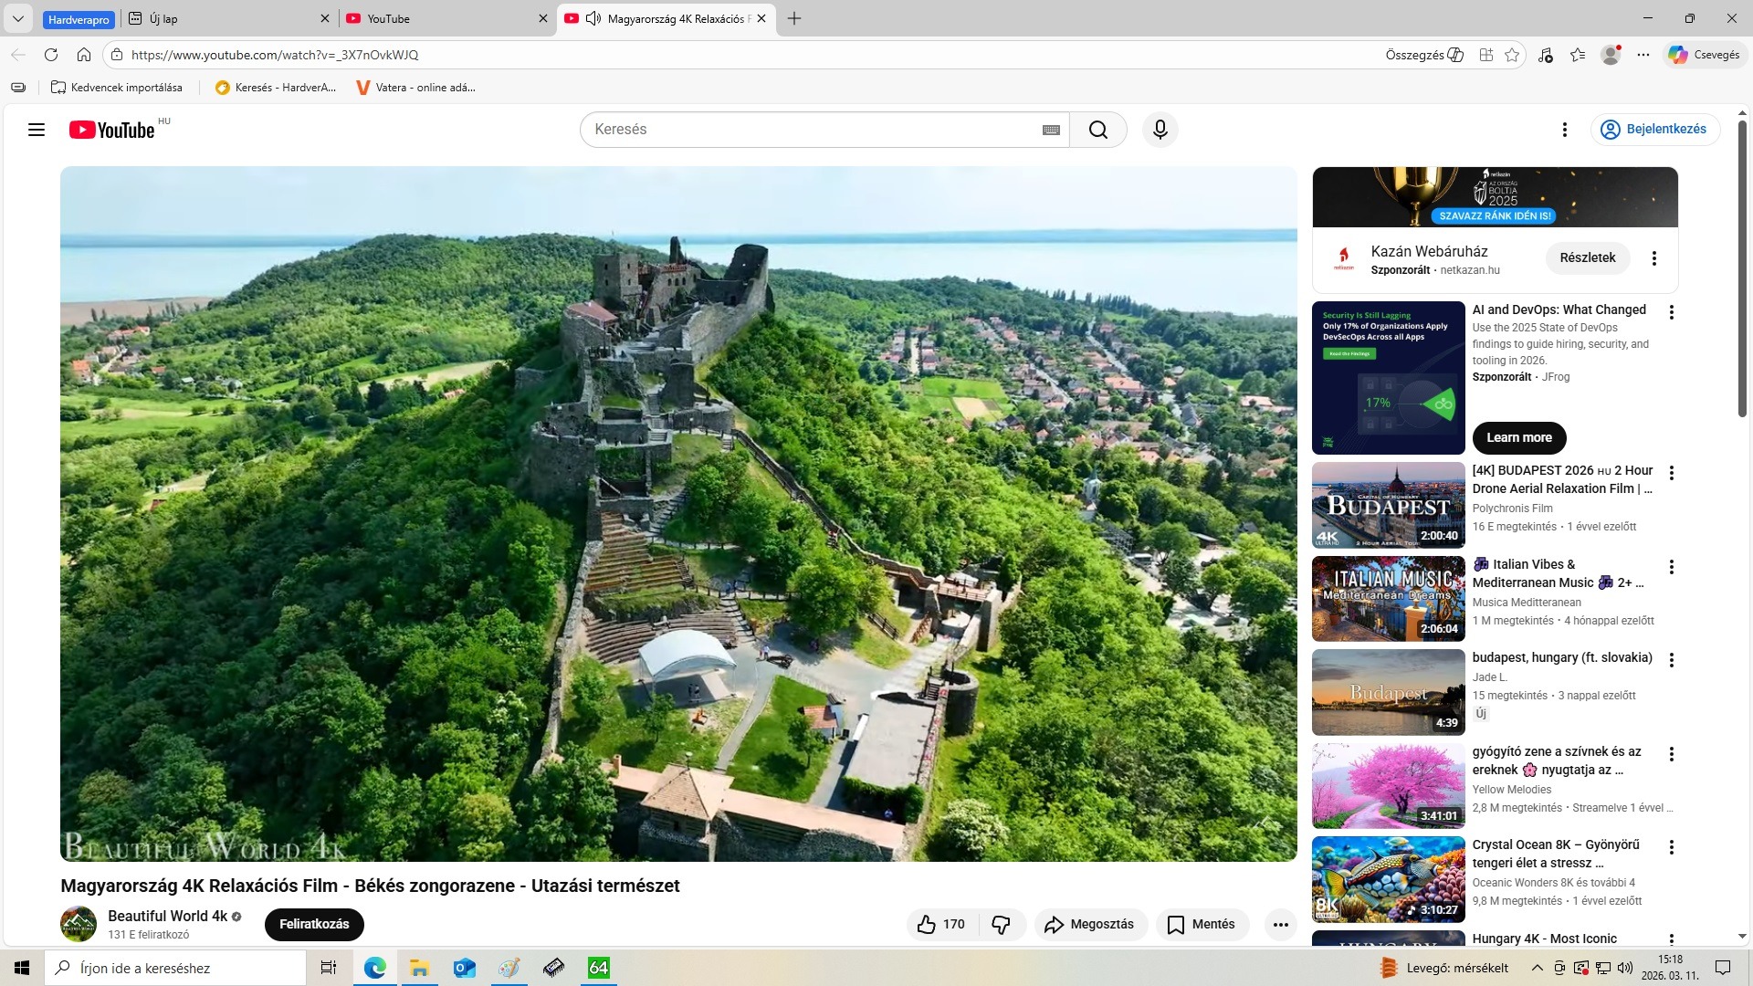The width and height of the screenshot is (1753, 986).
Task: Open YouTube settings three-dot menu
Action: (1564, 130)
